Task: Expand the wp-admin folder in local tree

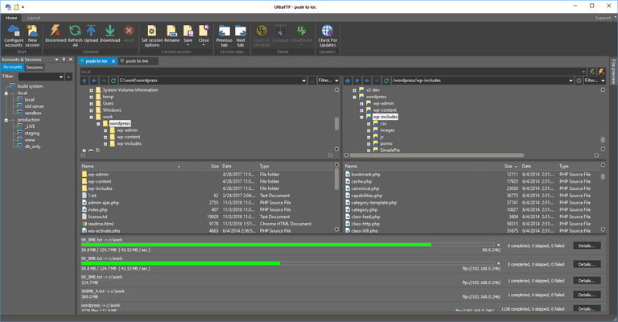Action: 105,130
